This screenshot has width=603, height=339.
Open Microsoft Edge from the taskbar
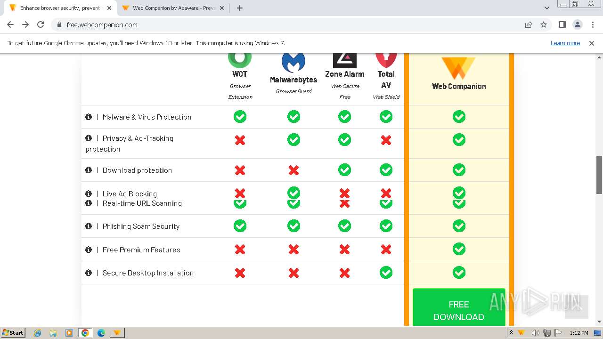click(101, 332)
